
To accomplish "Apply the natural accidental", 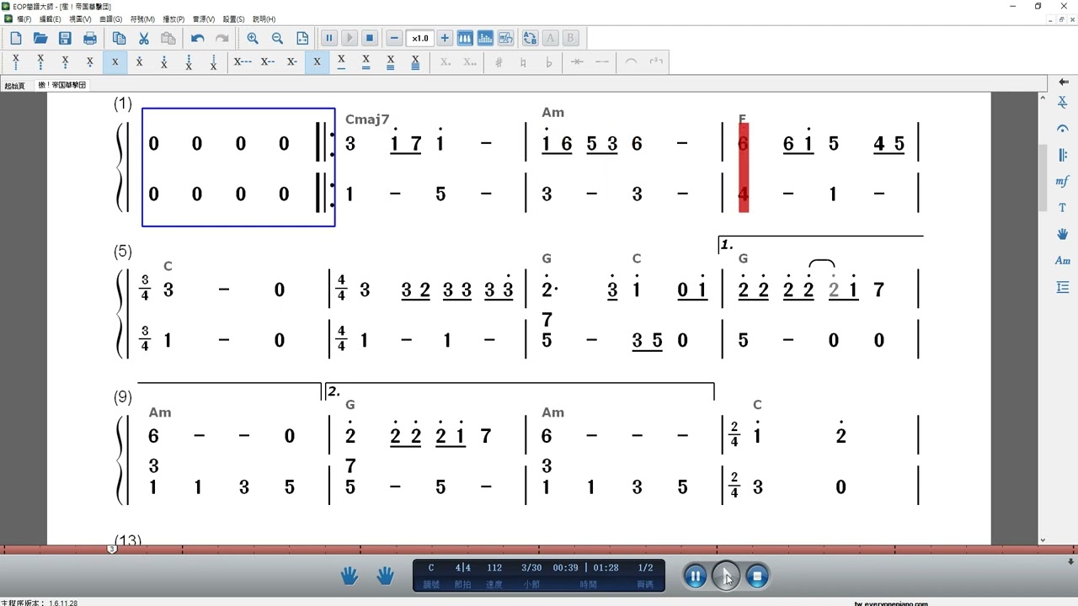I will [524, 61].
